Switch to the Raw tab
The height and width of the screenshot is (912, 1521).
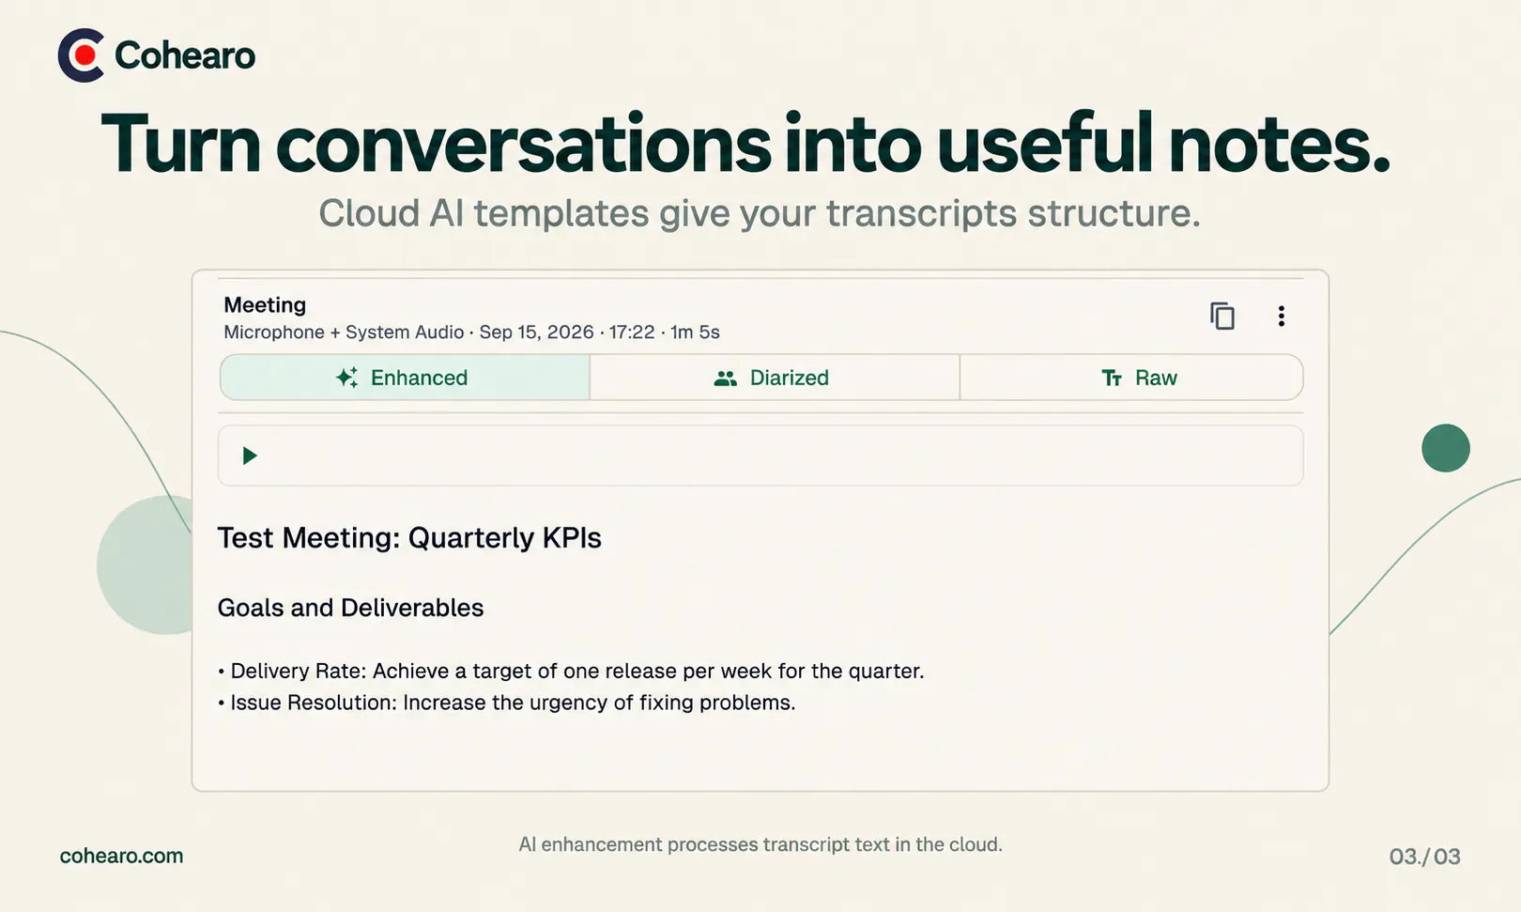[1131, 378]
